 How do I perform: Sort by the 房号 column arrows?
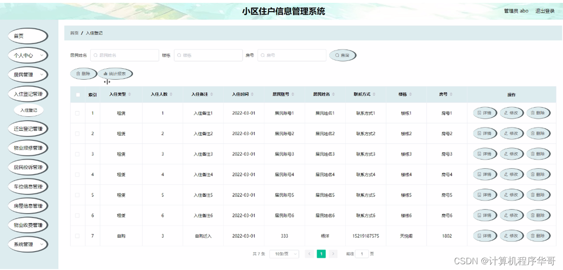(452, 95)
